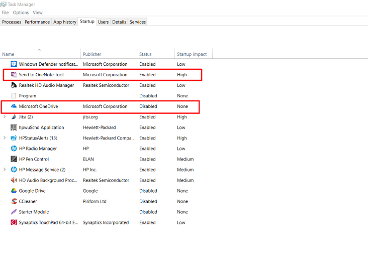Select the CCleaner entry name
The image size is (368, 272).
pyautogui.click(x=28, y=201)
